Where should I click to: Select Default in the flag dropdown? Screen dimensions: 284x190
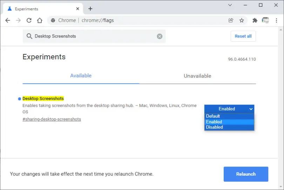(229, 116)
